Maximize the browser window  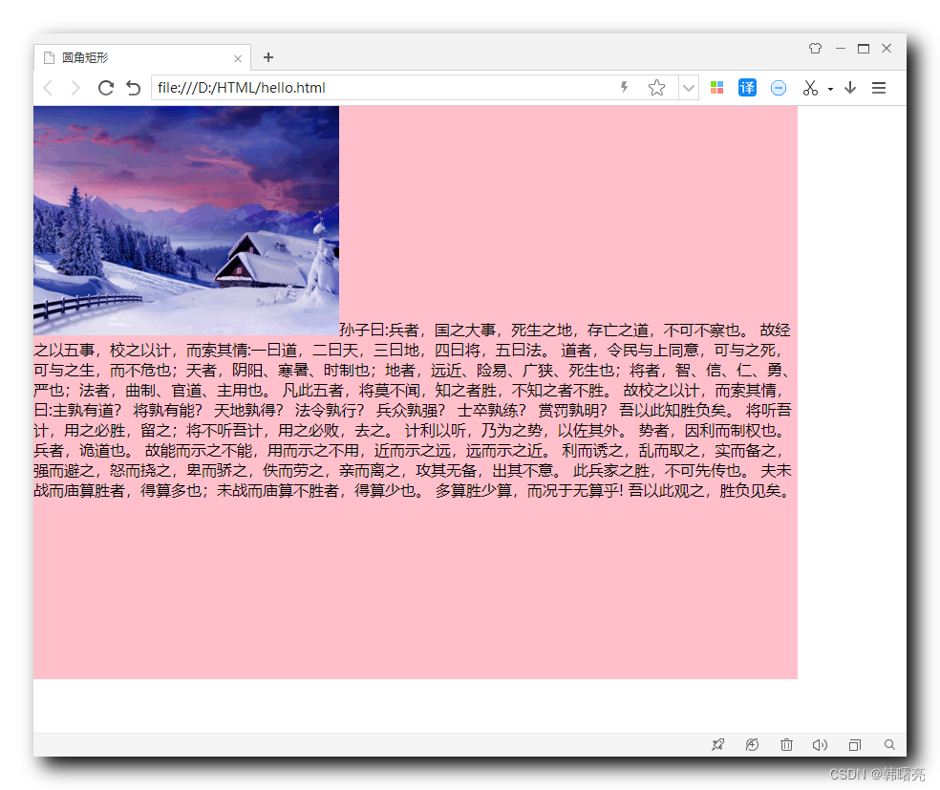pos(864,49)
